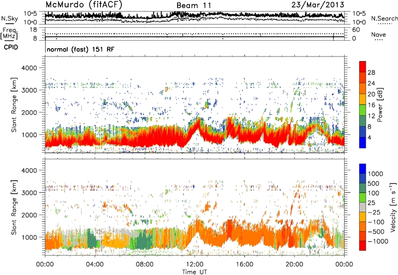Click the gray −25 to 25 Velocity colorbar segment
The width and height of the screenshot is (398, 275).
tap(363, 207)
